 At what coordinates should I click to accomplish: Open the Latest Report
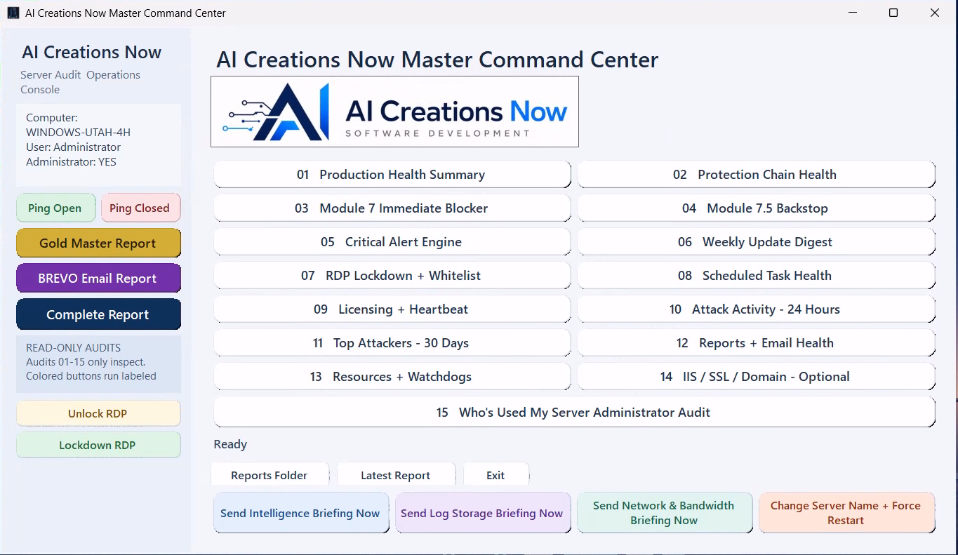(396, 475)
